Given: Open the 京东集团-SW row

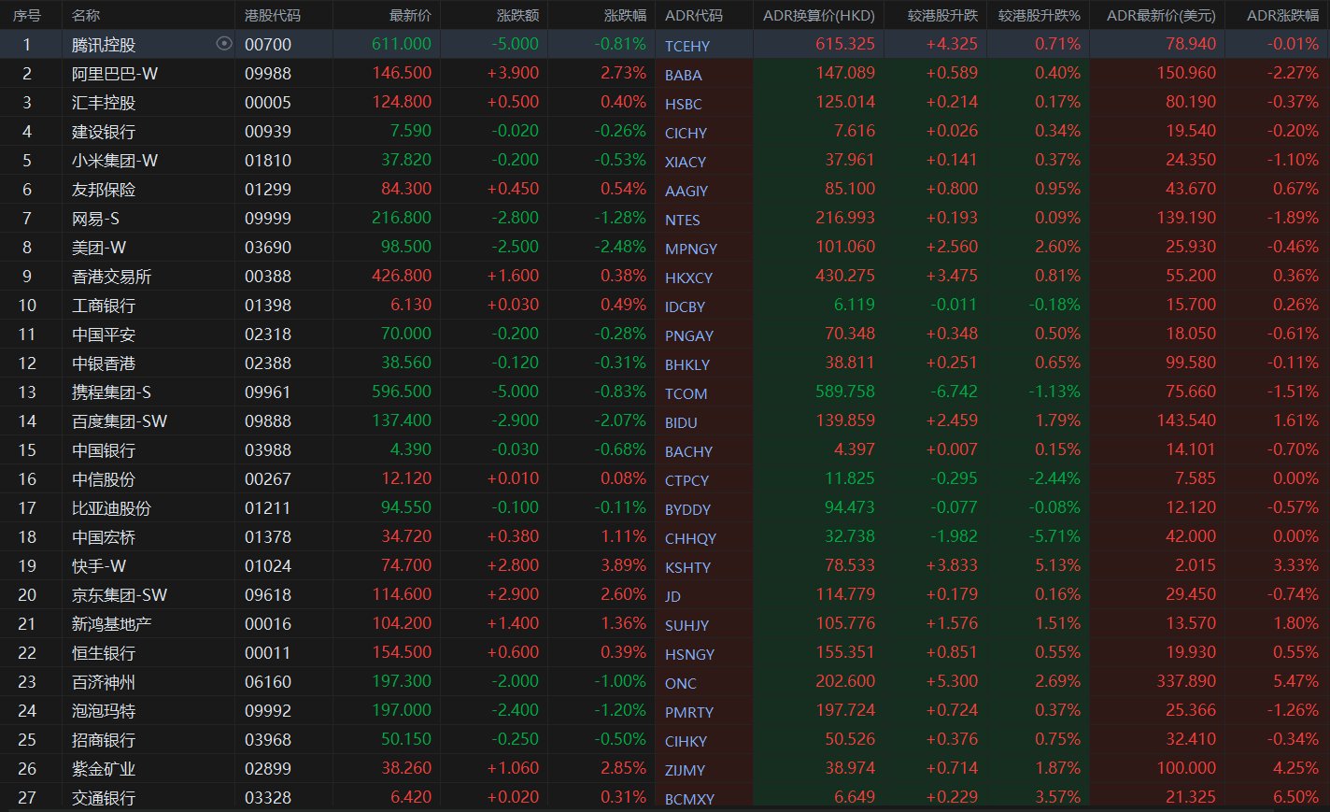Looking at the screenshot, I should (120, 595).
